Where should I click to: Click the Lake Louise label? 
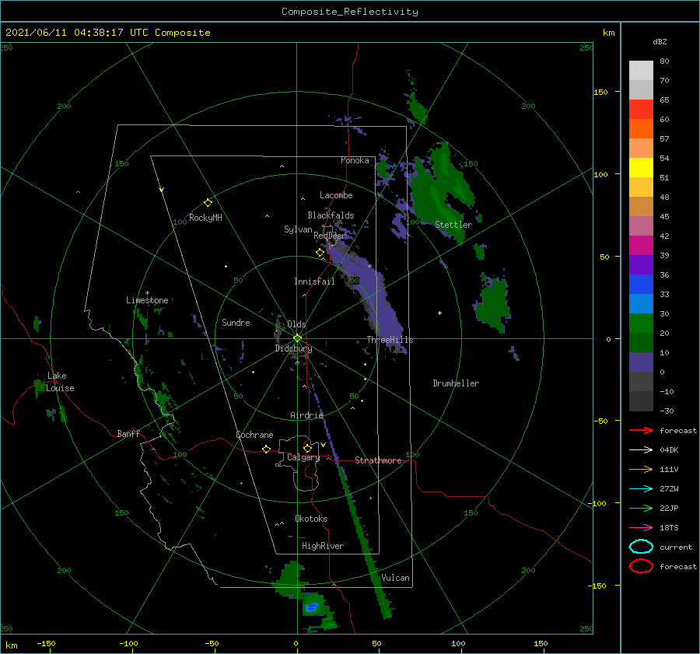click(60, 382)
